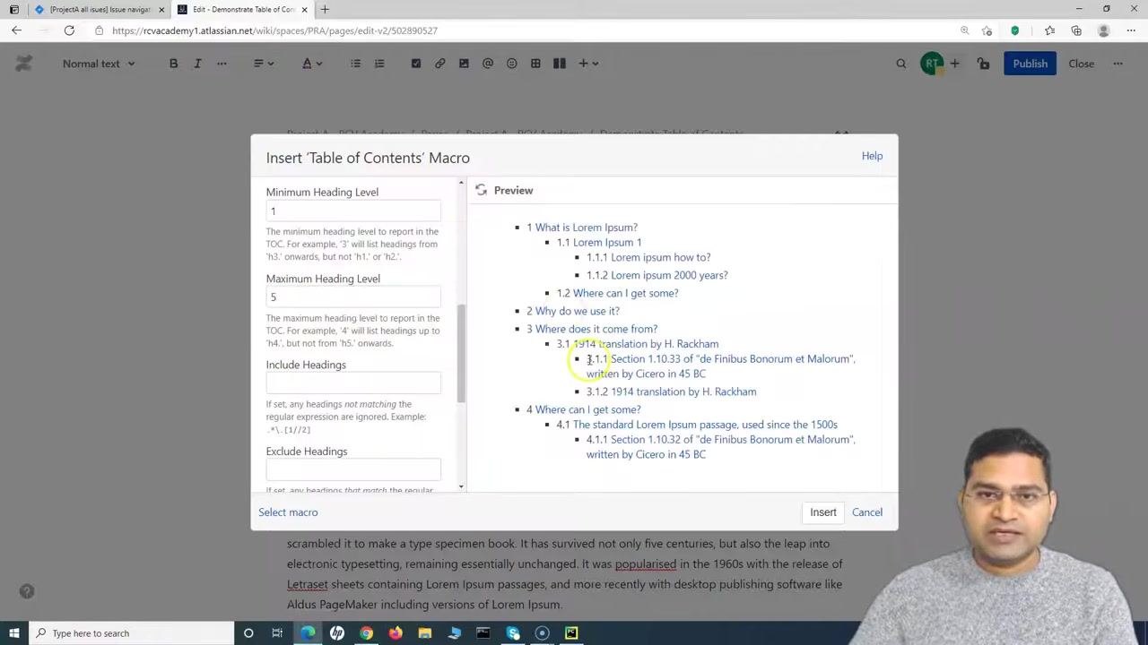
Task: Insert an @ mention
Action: (488, 64)
